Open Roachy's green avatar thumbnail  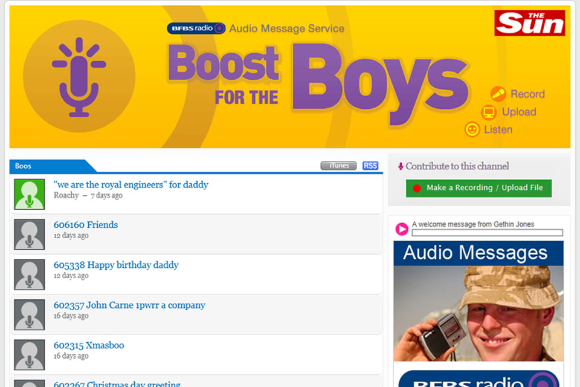click(30, 195)
